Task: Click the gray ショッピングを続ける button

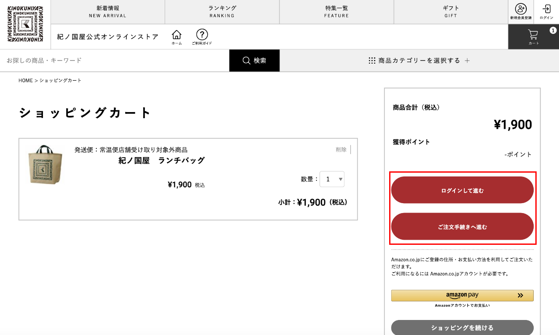Action: click(462, 328)
